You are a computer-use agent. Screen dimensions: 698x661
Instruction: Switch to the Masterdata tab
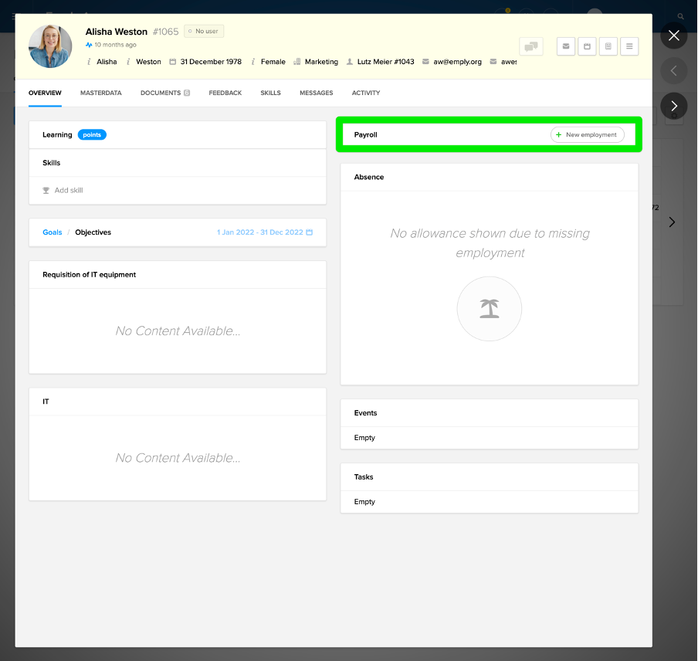(x=100, y=93)
